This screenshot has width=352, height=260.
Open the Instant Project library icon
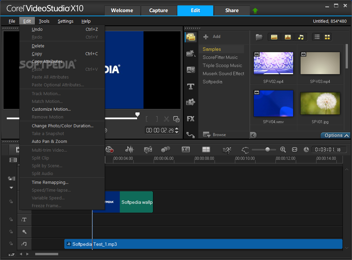(x=191, y=53)
